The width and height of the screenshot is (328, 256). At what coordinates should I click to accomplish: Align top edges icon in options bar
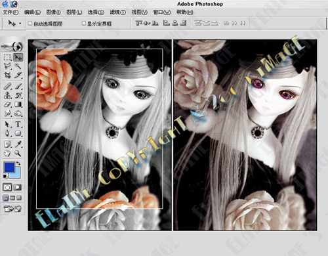(x=139, y=23)
